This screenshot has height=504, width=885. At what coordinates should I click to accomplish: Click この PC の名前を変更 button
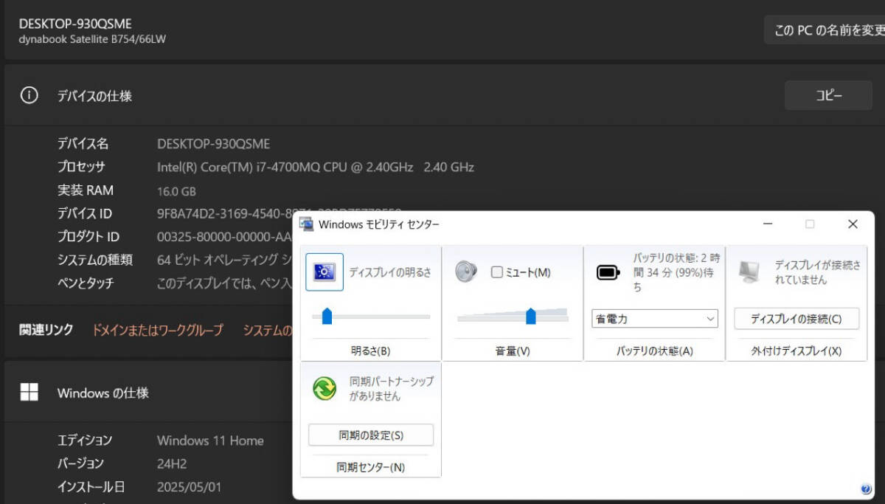click(825, 30)
